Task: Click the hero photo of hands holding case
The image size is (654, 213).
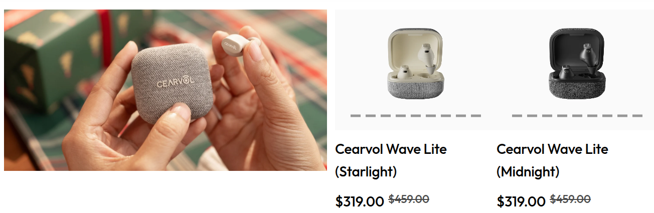Action: (166, 90)
